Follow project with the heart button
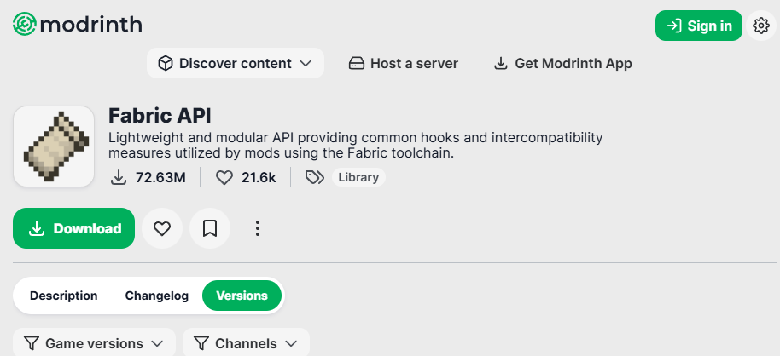Image resolution: width=780 pixels, height=356 pixels. (x=162, y=228)
